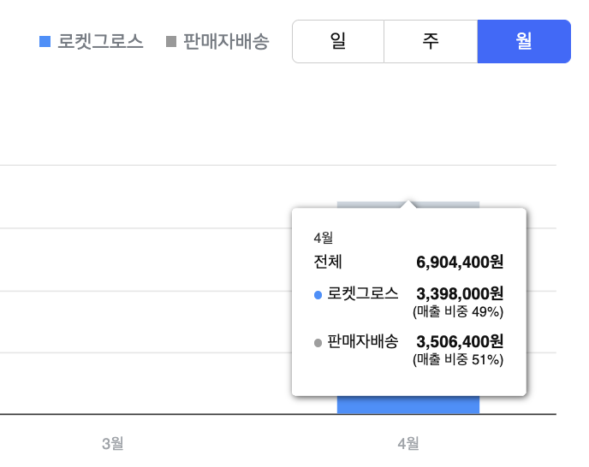
Task: Click the total 6,904,400원 value
Action: click(x=460, y=261)
